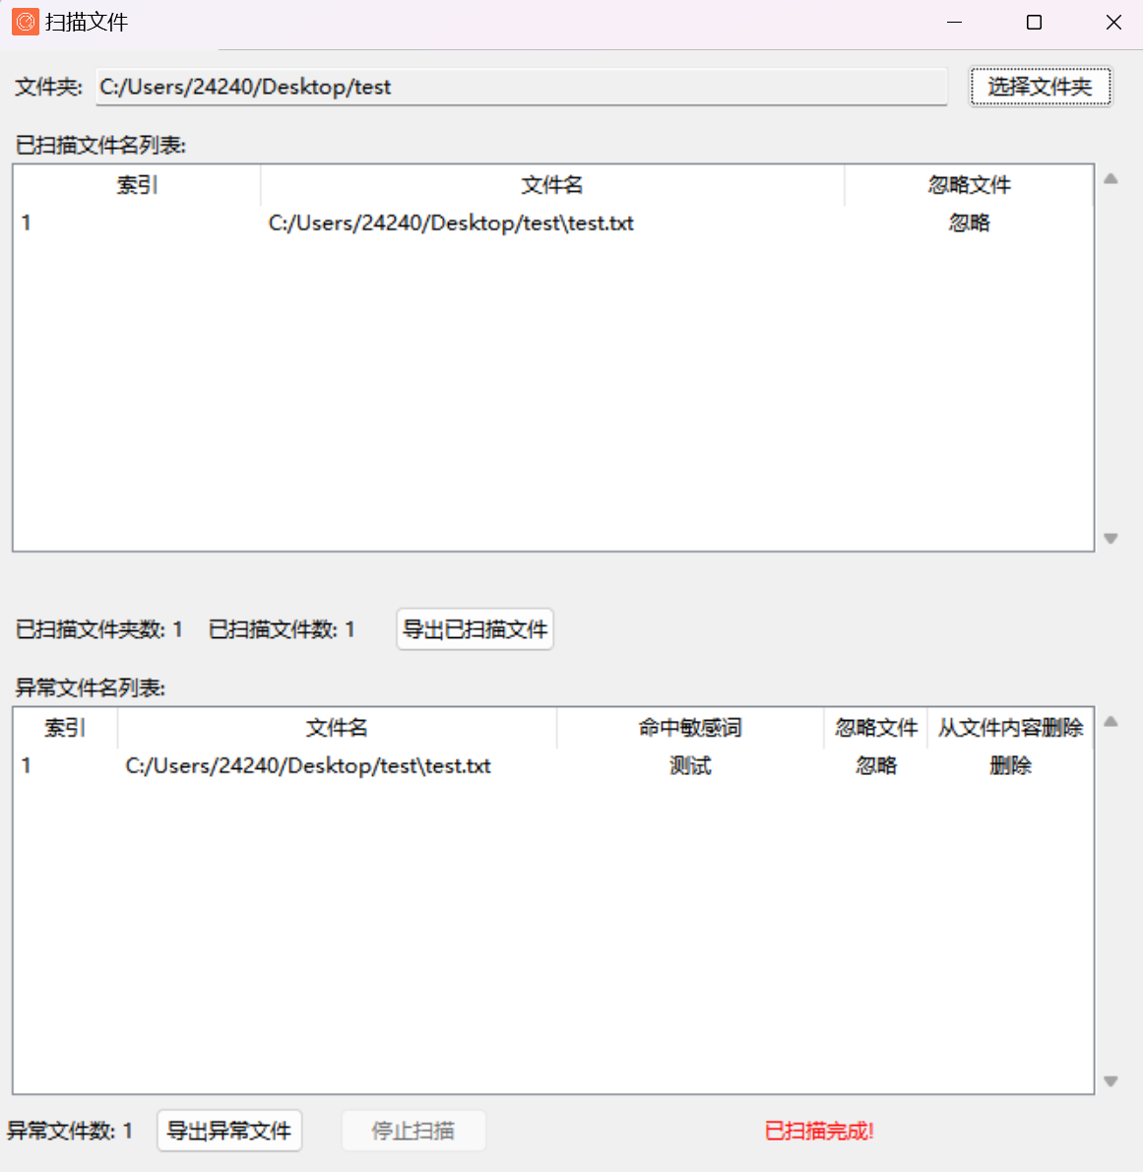Click the folder path input field
The width and height of the screenshot is (1143, 1172).
pyautogui.click(x=522, y=87)
